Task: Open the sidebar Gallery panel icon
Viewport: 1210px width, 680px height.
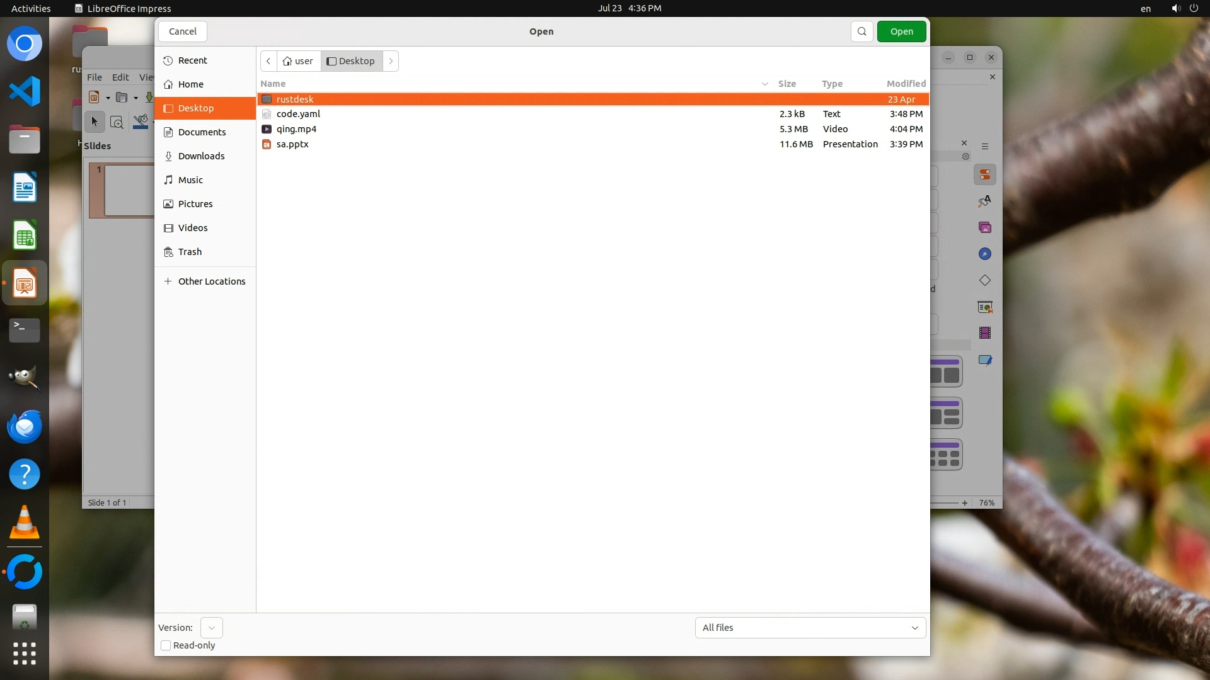Action: (x=984, y=227)
